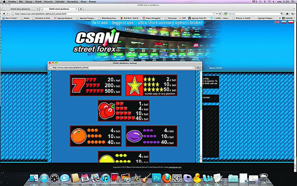Open the Bloomberg New... bookmark
This screenshot has width=297, height=186.
click(108, 18)
